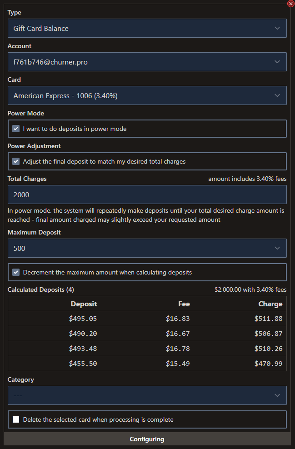Uncheck the adjust final deposit checkbox

click(16, 161)
